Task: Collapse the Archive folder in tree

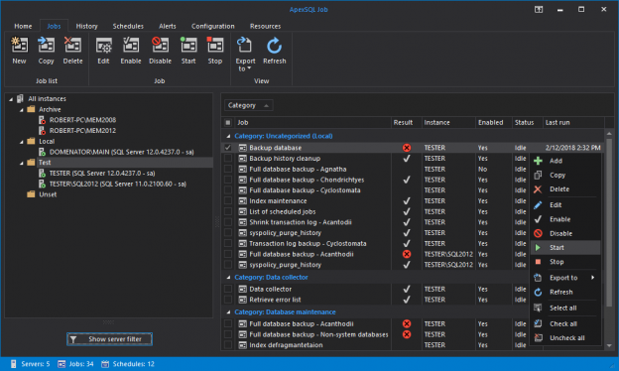Action: (22, 110)
